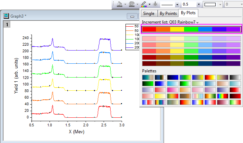Open the line width 0.5 dropdown
Viewport: 243px width, 143px height.
click(198, 5)
